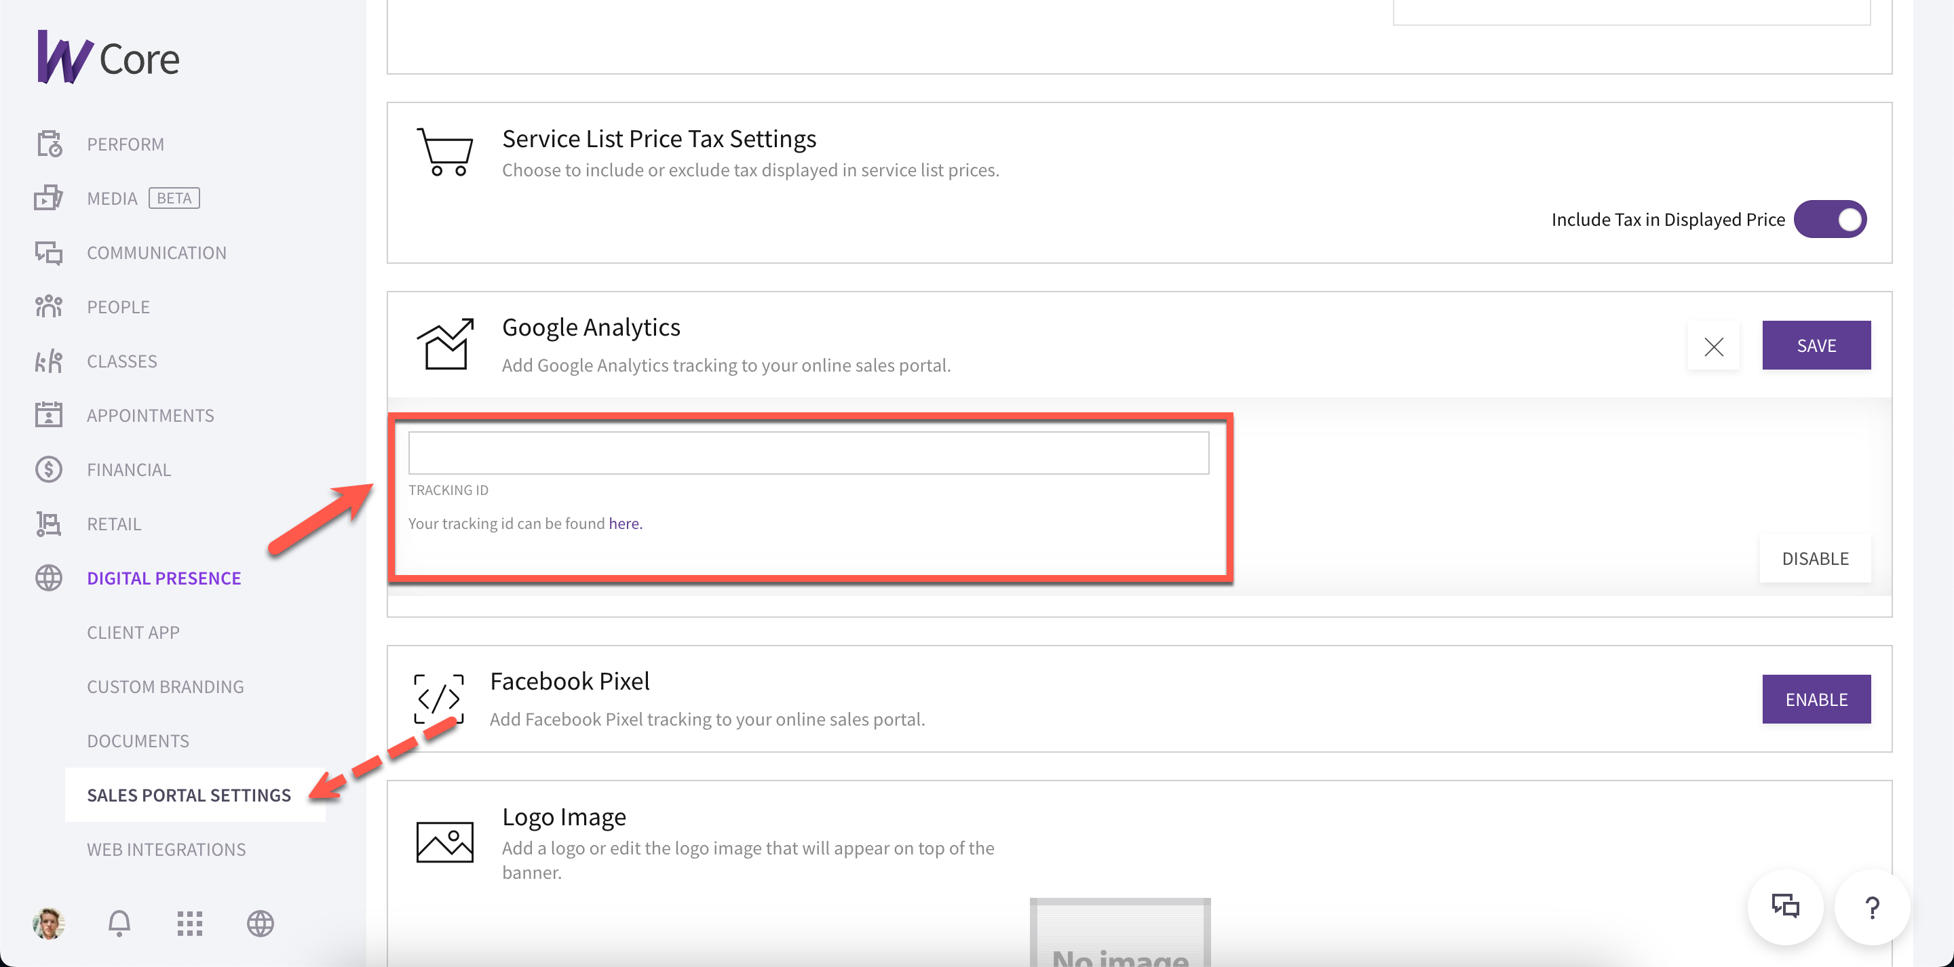Collapse the DIGITAL PRESENCE menu
1954x967 pixels.
[x=164, y=578]
